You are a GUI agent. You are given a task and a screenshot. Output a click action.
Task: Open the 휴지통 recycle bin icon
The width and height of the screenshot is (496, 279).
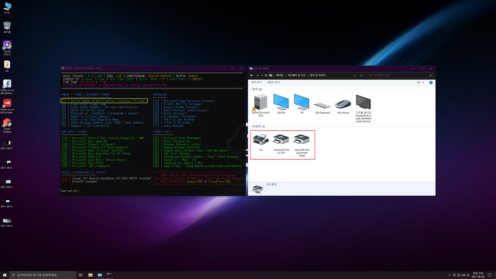coord(7,27)
